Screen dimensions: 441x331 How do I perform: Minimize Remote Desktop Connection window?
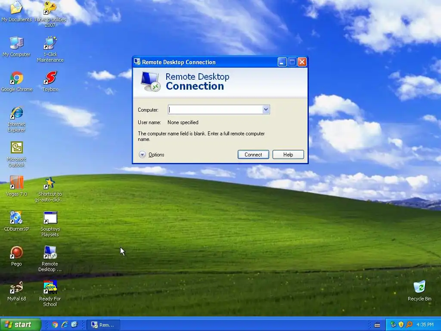click(x=282, y=62)
